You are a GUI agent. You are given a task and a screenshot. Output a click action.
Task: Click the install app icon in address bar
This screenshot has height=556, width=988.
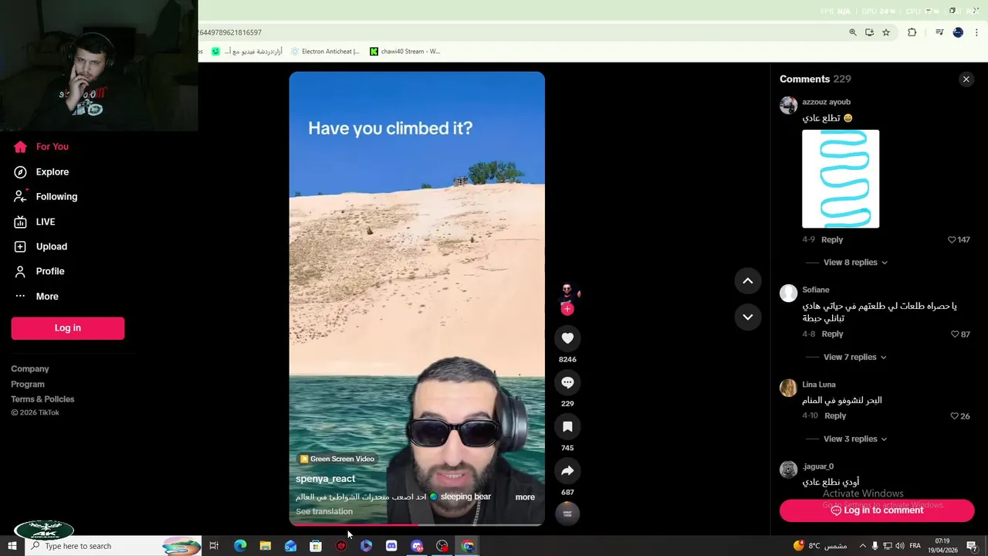(869, 32)
